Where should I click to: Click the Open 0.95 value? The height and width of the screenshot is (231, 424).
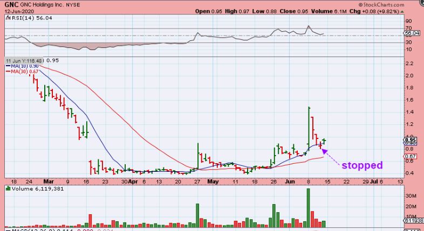click(208, 11)
